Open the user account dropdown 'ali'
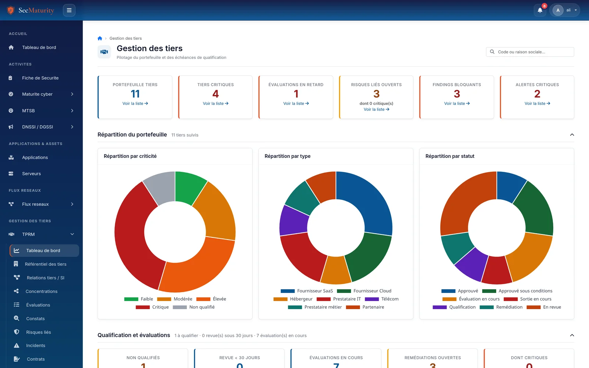589x368 pixels. tap(565, 10)
